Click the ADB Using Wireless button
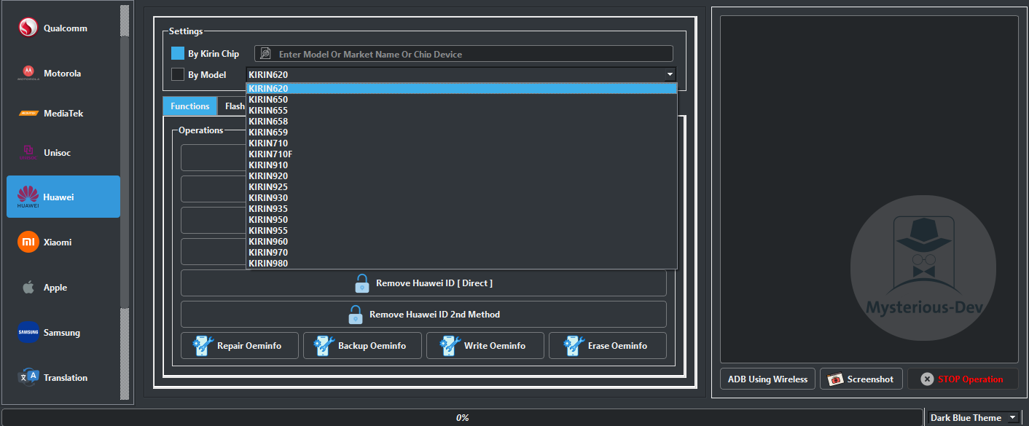Image resolution: width=1029 pixels, height=426 pixels. 768,379
